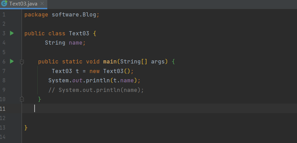Click 'new' keyword on line 7
This screenshot has height=143, width=297.
[95, 71]
